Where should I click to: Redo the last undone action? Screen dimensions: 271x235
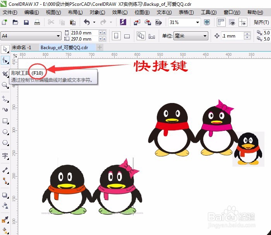click(103, 22)
